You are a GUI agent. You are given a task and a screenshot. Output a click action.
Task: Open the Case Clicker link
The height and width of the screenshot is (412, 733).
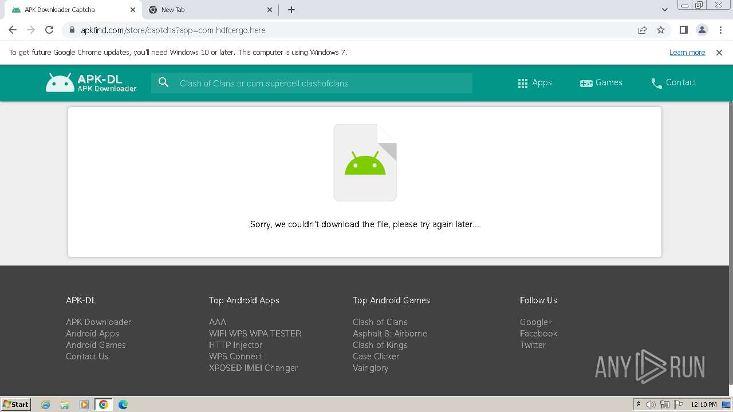[x=376, y=356]
